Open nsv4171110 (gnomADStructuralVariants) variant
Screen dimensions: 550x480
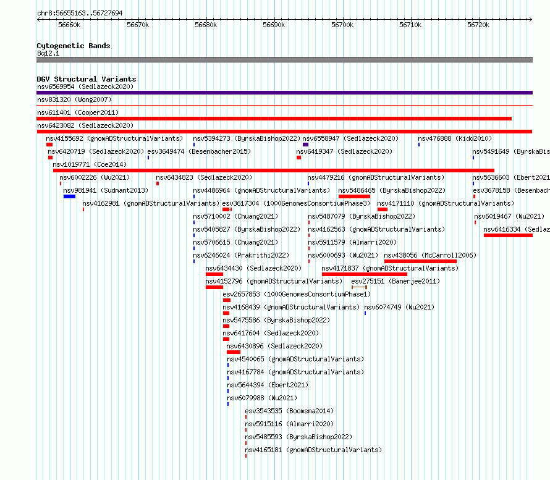(446, 203)
